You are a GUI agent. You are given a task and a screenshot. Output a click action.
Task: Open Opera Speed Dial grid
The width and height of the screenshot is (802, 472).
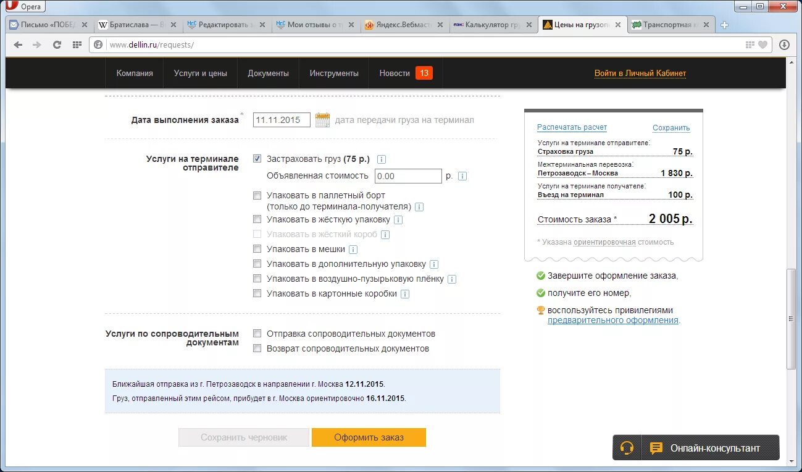click(77, 44)
